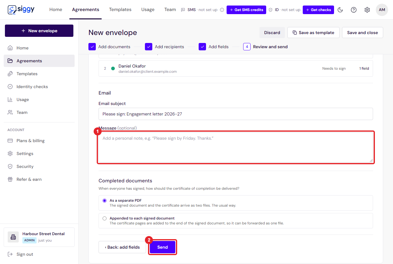The height and width of the screenshot is (264, 393).
Task: Click the sidebar Settings gear icon
Action: point(10,153)
